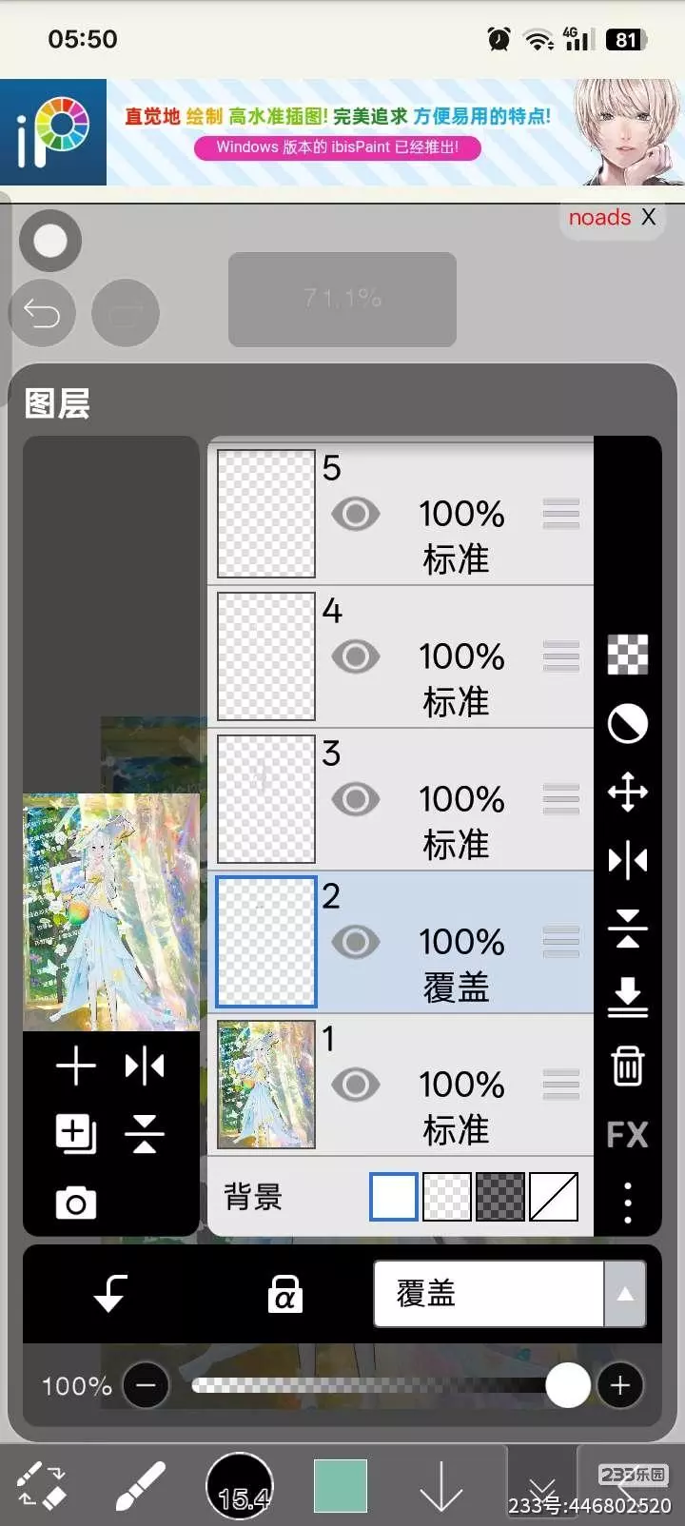
Task: Open the three-dot more options menu
Action: click(x=627, y=1203)
